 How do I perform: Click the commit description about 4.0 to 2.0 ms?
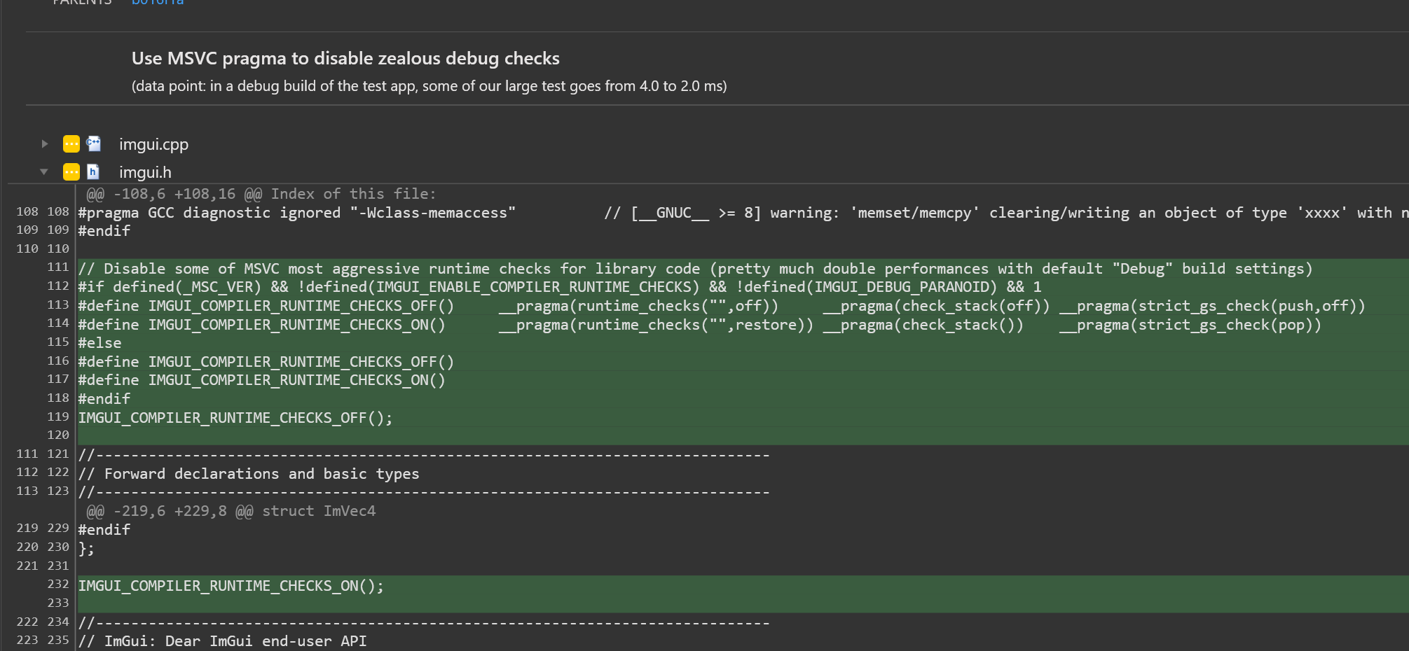pos(429,86)
